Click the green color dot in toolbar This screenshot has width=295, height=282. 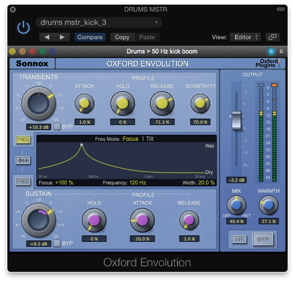coord(42,51)
